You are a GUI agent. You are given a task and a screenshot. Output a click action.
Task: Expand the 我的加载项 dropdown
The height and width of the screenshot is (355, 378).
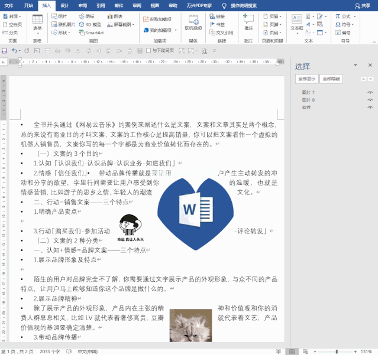coord(160,30)
